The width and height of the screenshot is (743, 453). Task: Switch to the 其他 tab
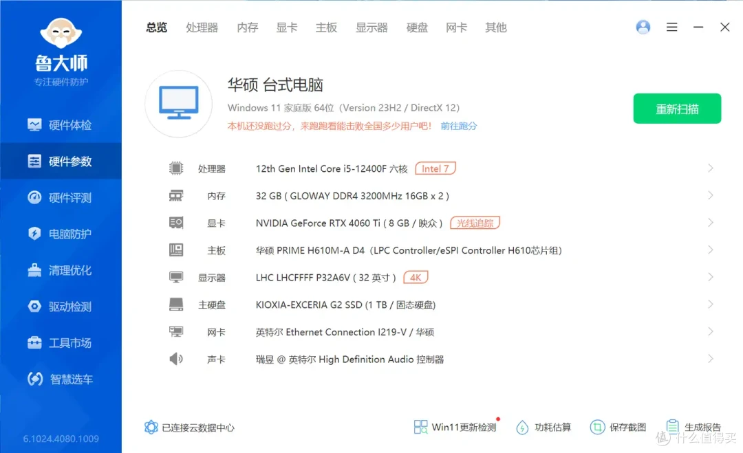(495, 27)
